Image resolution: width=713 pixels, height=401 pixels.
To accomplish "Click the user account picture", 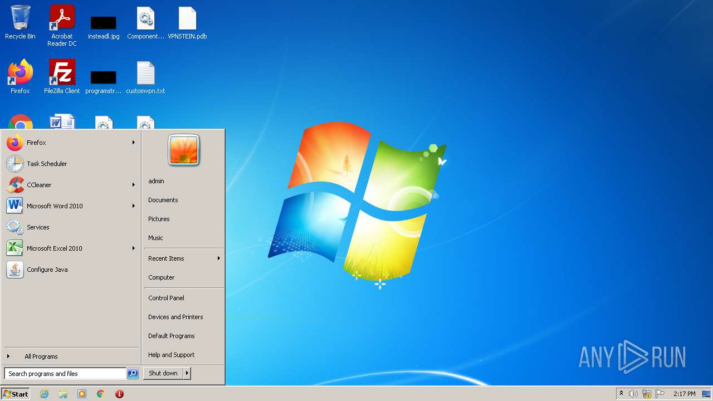I will point(184,150).
